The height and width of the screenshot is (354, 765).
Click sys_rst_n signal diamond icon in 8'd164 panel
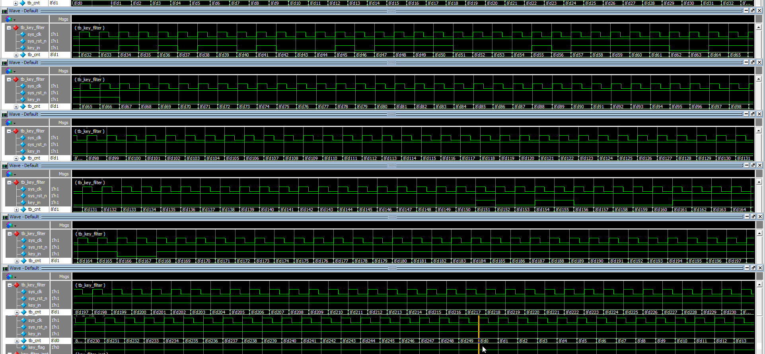(23, 247)
